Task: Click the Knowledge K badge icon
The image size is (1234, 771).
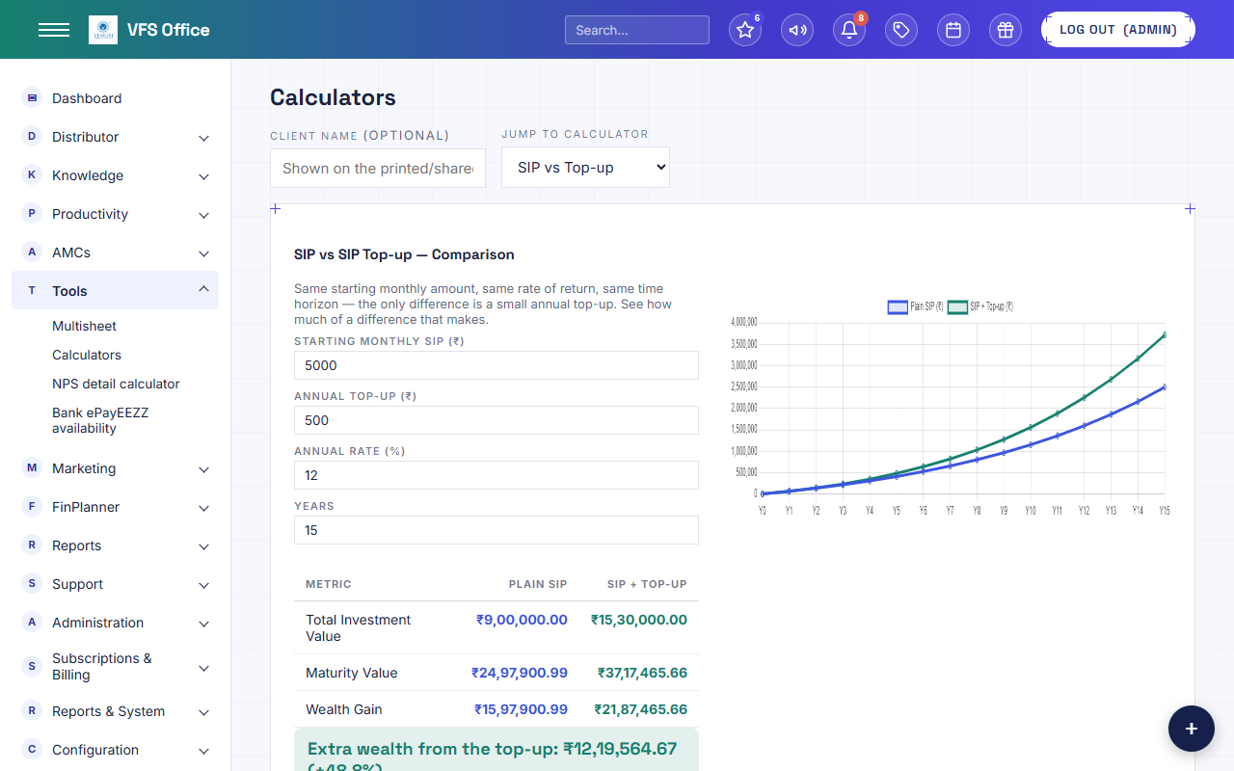Action: coord(32,174)
